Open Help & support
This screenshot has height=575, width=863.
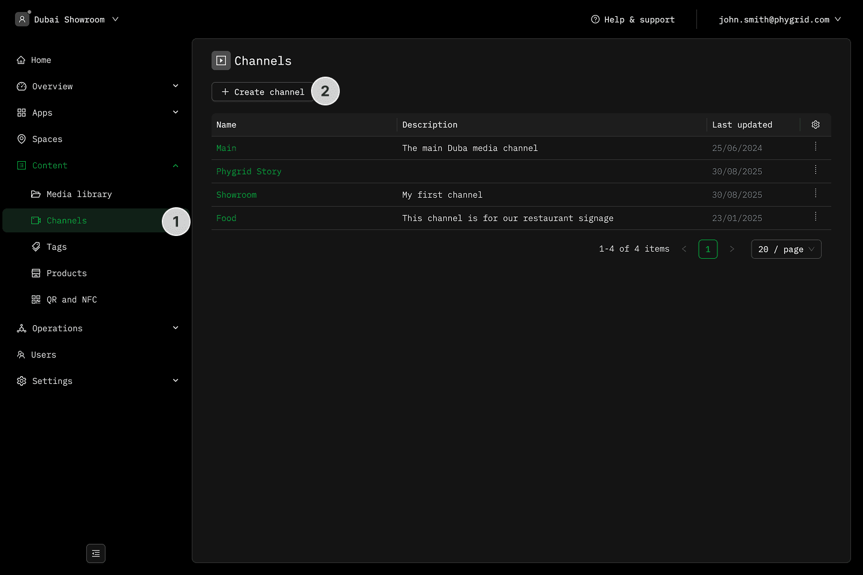[x=633, y=20]
